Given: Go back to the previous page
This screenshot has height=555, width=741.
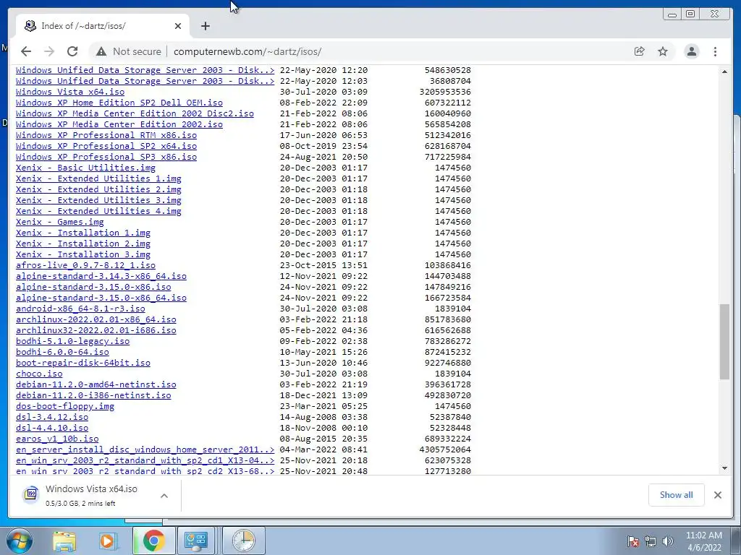Looking at the screenshot, I should pos(26,51).
